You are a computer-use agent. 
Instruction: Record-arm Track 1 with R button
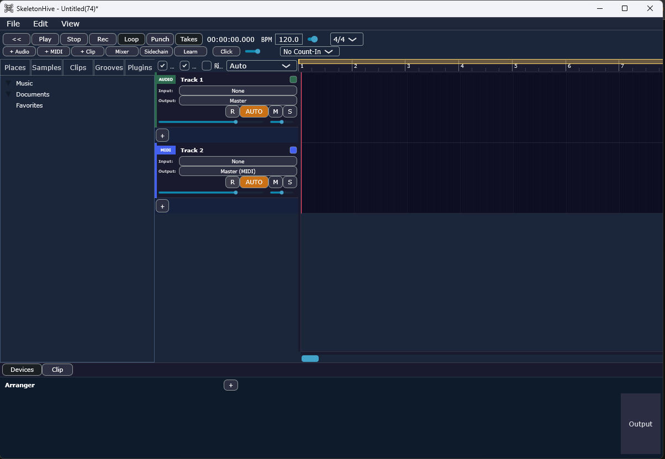click(233, 111)
